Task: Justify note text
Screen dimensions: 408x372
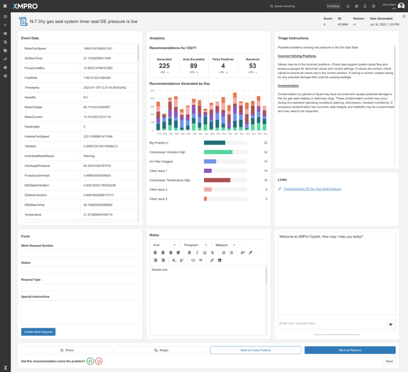Action: [178, 253]
